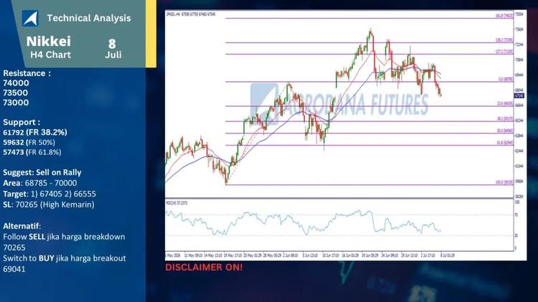Click the Target 67405 and 66555 line
The width and height of the screenshot is (538, 302).
[x=49, y=194]
